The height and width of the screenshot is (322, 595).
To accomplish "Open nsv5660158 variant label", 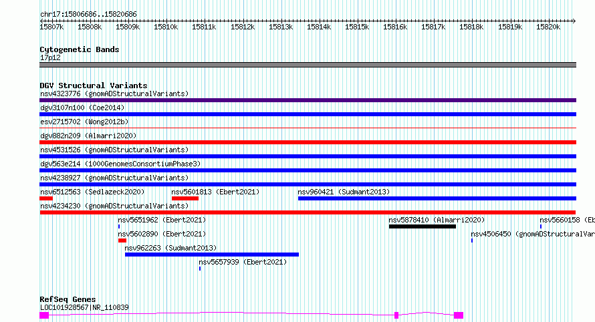I will click(568, 220).
